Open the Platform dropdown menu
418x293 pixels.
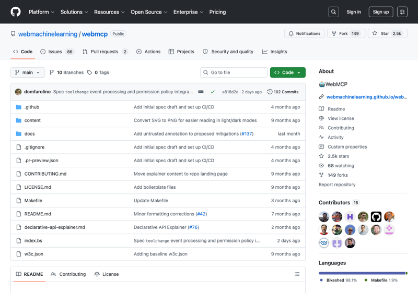coord(41,12)
